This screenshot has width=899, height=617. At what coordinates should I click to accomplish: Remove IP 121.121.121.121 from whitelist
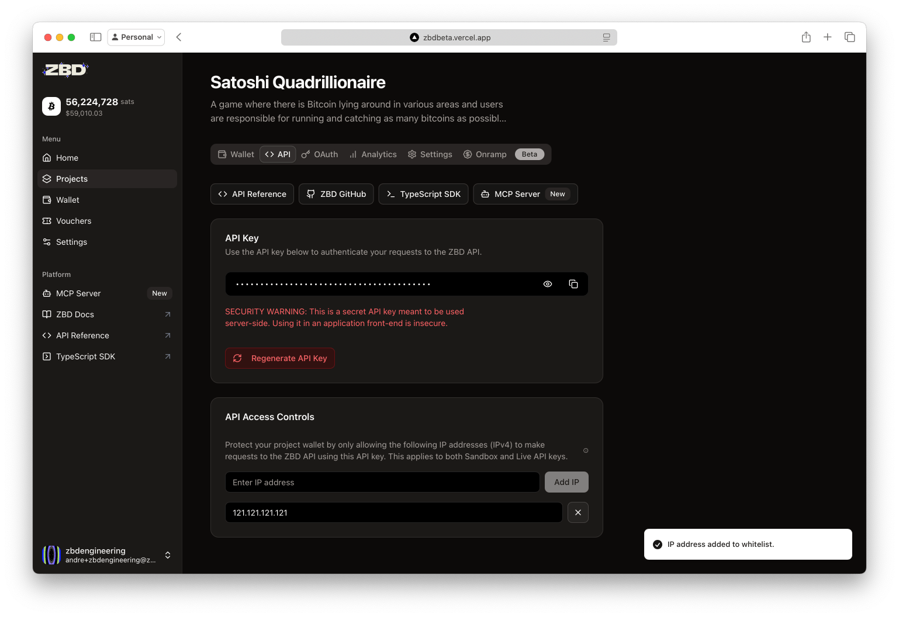tap(578, 512)
